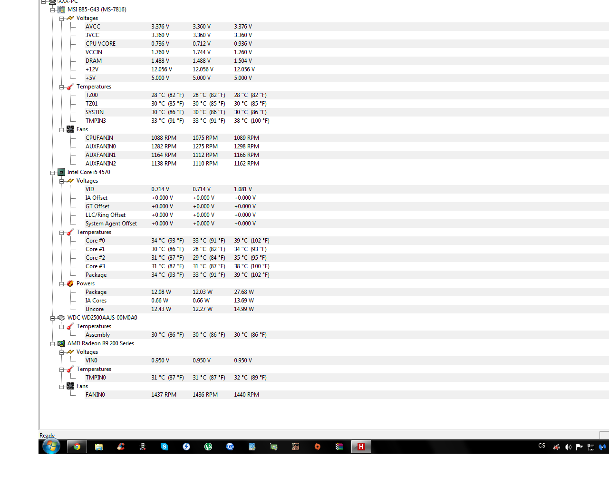Click the Uncore power row label
The image size is (609, 487).
point(95,309)
